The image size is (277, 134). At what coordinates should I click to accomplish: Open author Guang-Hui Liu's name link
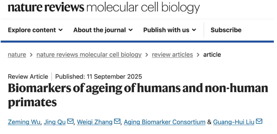[x=234, y=122]
